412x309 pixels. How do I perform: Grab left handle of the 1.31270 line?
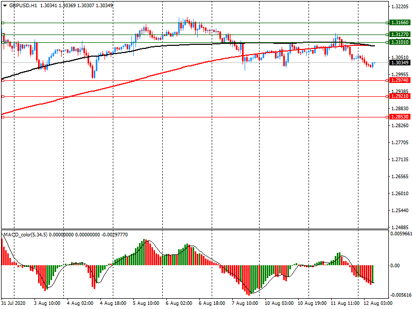coord(3,35)
